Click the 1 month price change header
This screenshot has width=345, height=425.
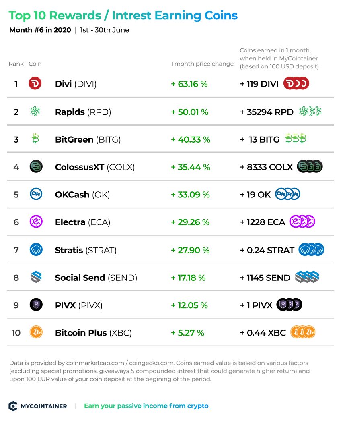point(202,64)
